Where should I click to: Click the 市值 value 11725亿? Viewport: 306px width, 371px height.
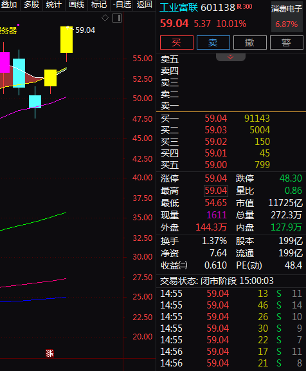285,203
